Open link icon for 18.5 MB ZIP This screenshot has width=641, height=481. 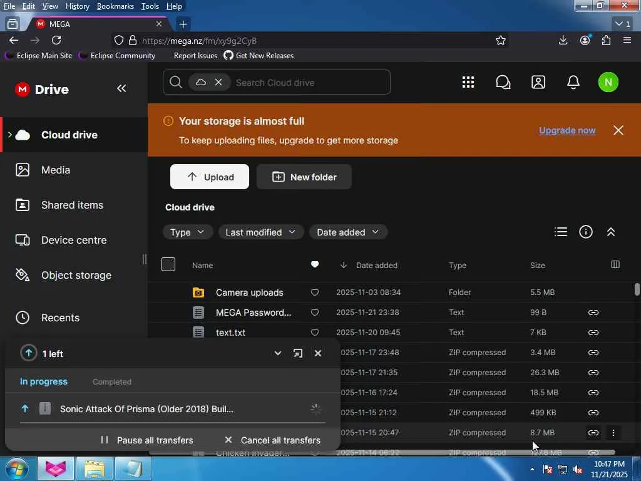coord(593,392)
